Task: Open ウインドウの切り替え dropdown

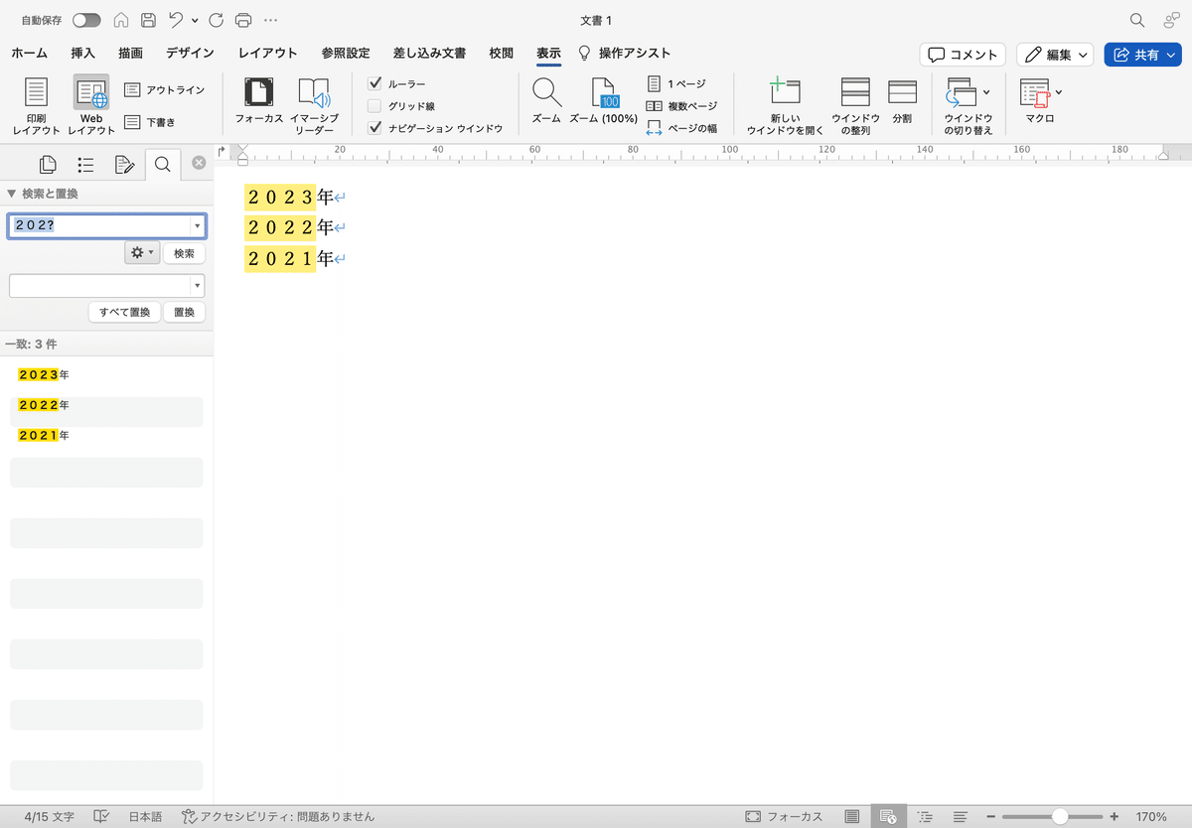Action: [x=968, y=106]
